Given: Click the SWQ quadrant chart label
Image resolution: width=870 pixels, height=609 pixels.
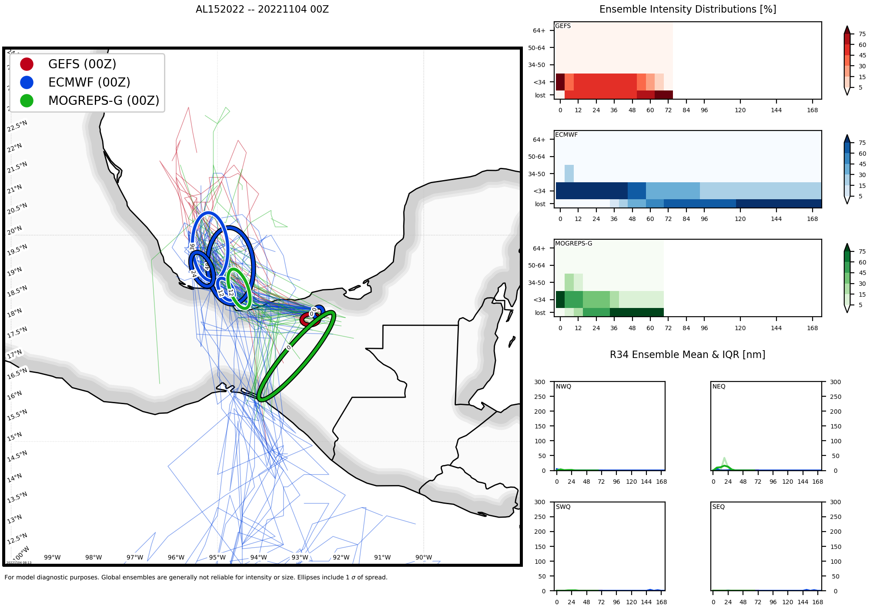Looking at the screenshot, I should click(x=563, y=507).
